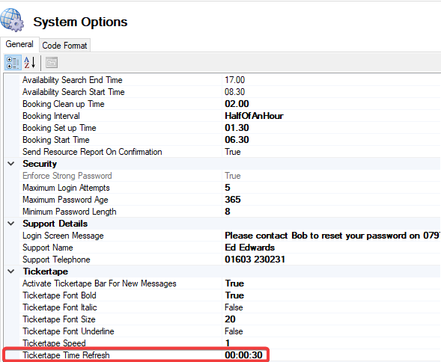Select the Tickertape Font Size property row
This screenshot has height=362, width=441.
pos(222,319)
